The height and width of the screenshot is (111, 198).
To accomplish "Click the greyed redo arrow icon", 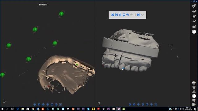I will pyautogui.click(x=131, y=15).
